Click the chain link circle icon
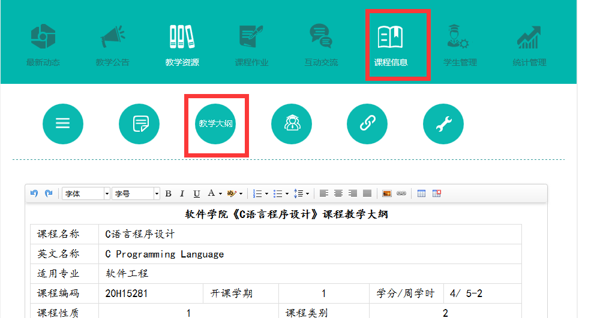This screenshot has height=318, width=615. click(367, 124)
